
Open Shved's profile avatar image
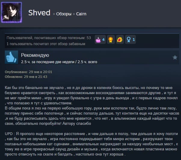[11, 12]
